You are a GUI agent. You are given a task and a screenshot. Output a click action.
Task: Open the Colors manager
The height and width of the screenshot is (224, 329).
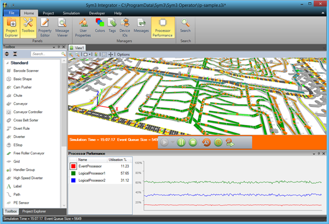(x=100, y=25)
